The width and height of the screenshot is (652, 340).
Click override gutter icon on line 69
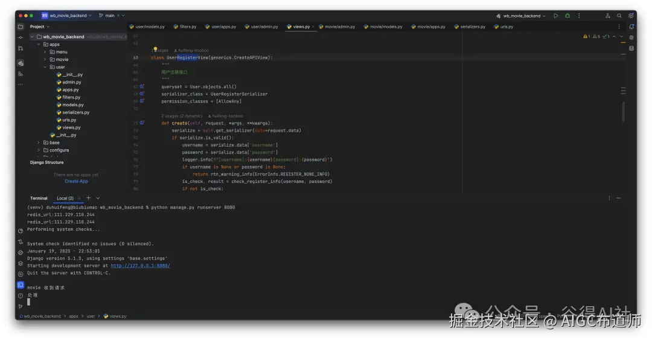(142, 101)
